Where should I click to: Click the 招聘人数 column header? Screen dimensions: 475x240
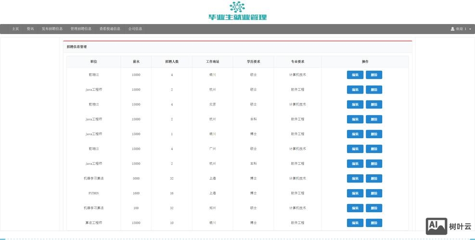tap(172, 61)
